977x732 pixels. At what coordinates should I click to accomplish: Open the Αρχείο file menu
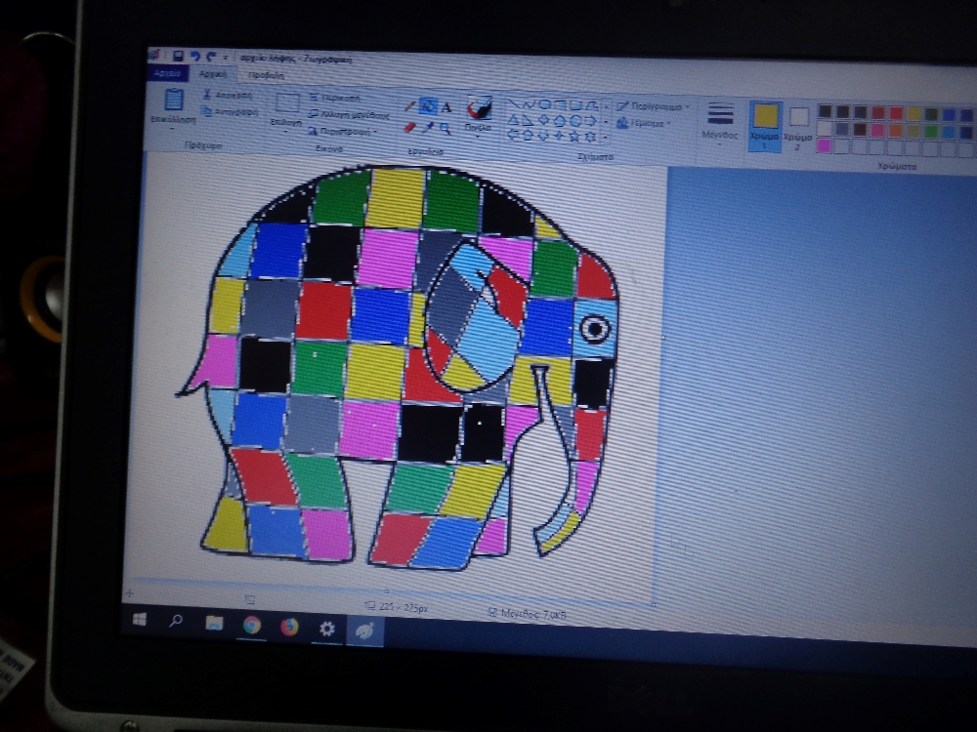pos(167,73)
